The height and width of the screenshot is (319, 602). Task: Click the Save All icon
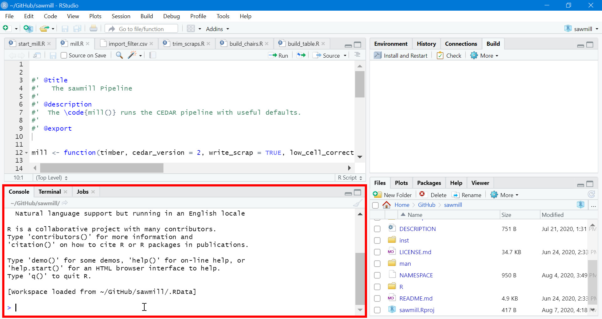click(77, 29)
